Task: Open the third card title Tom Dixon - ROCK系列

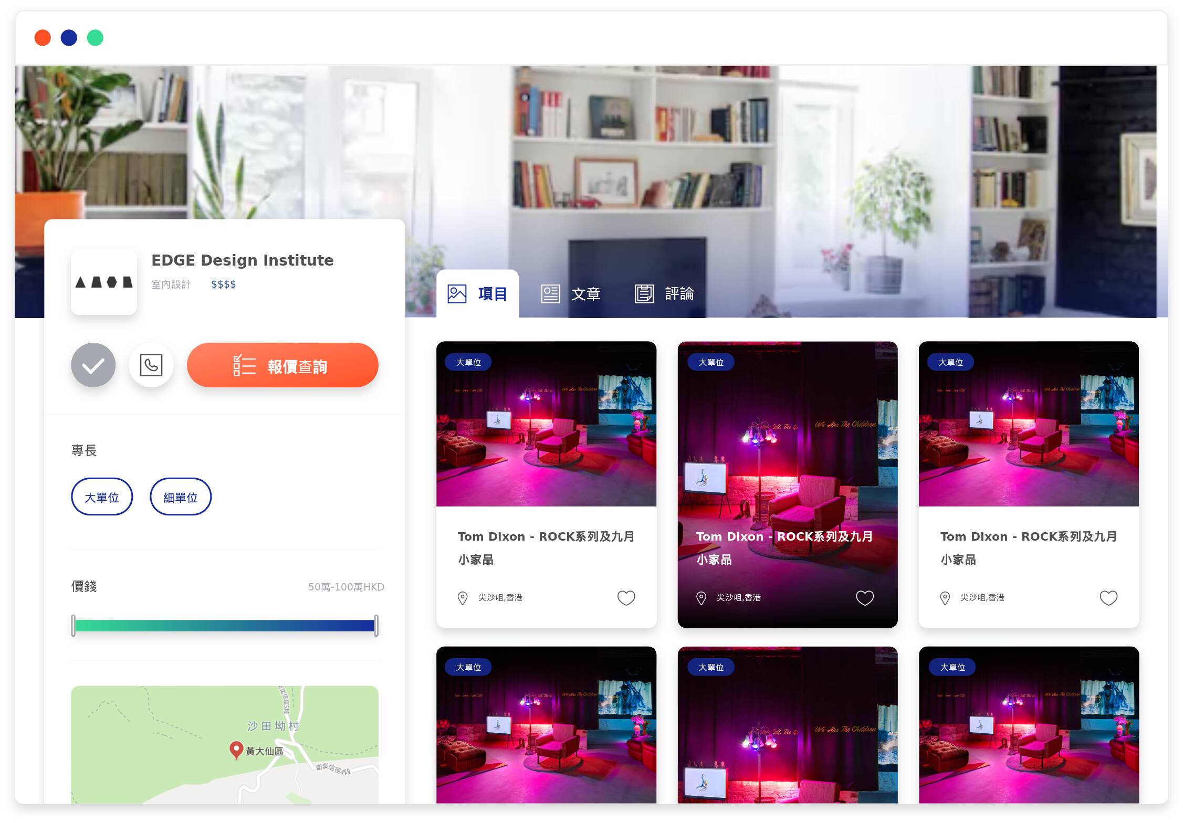Action: click(1029, 548)
